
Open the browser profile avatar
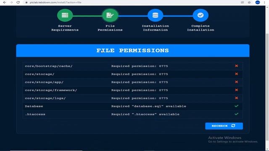(x=258, y=3)
